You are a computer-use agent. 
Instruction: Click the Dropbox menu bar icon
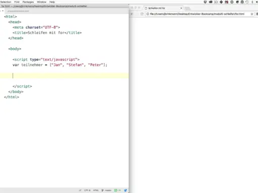coord(205,2)
